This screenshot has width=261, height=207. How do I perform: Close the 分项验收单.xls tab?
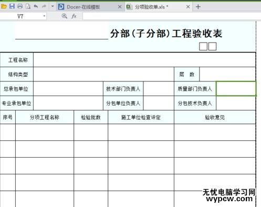tap(188, 7)
